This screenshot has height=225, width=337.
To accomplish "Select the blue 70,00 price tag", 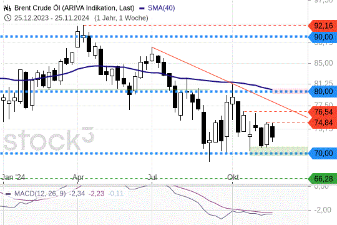I will click(322, 153).
